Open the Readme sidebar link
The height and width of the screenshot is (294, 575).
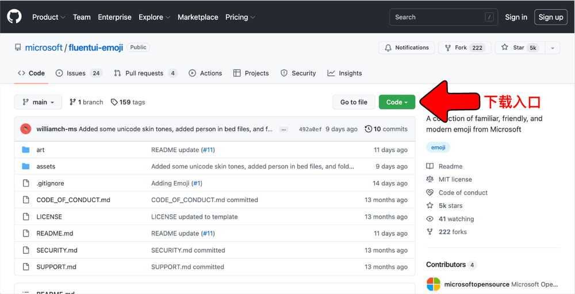point(444,166)
